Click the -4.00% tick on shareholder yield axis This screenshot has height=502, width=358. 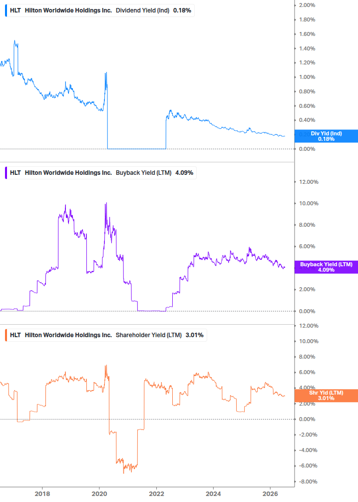(308, 450)
